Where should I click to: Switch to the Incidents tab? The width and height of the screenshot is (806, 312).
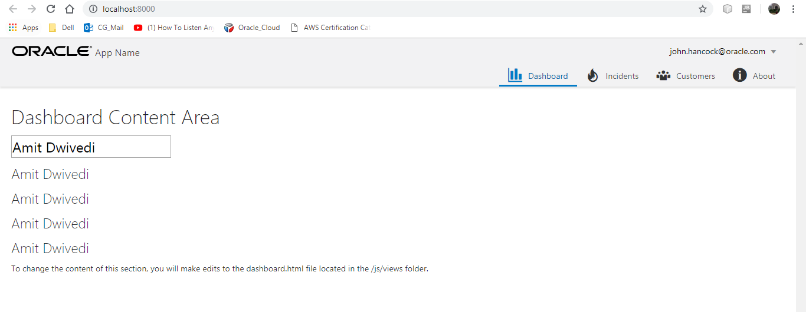click(x=613, y=76)
